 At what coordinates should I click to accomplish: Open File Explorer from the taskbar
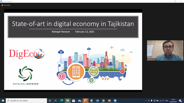point(68,101)
